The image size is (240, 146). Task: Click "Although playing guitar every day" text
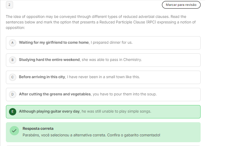(x=49, y=112)
